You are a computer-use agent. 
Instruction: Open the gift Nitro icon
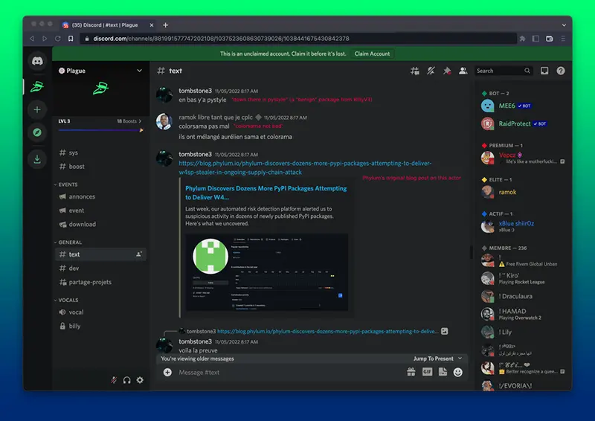411,372
